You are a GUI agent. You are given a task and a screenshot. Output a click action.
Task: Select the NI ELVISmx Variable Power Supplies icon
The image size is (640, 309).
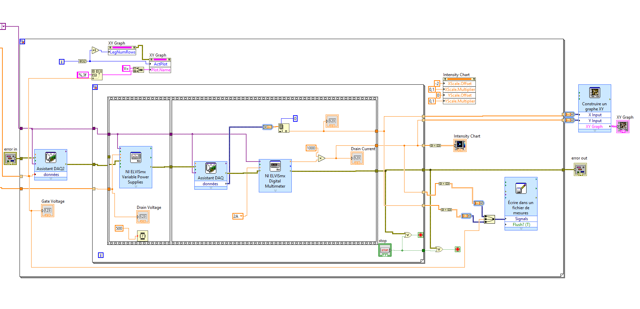point(136,158)
